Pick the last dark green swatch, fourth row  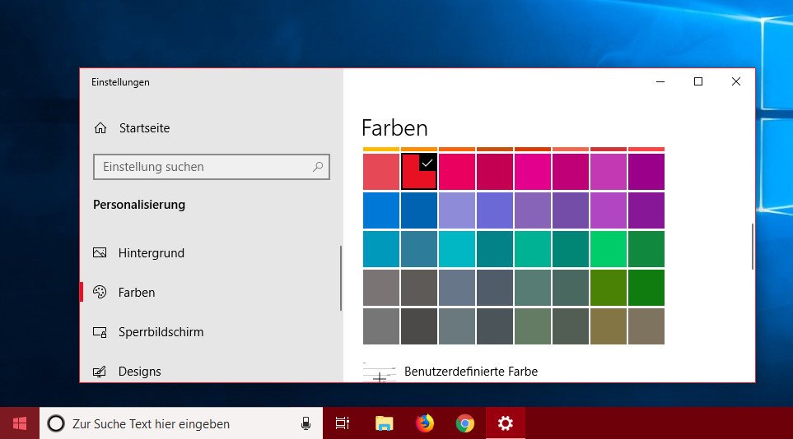pos(646,288)
